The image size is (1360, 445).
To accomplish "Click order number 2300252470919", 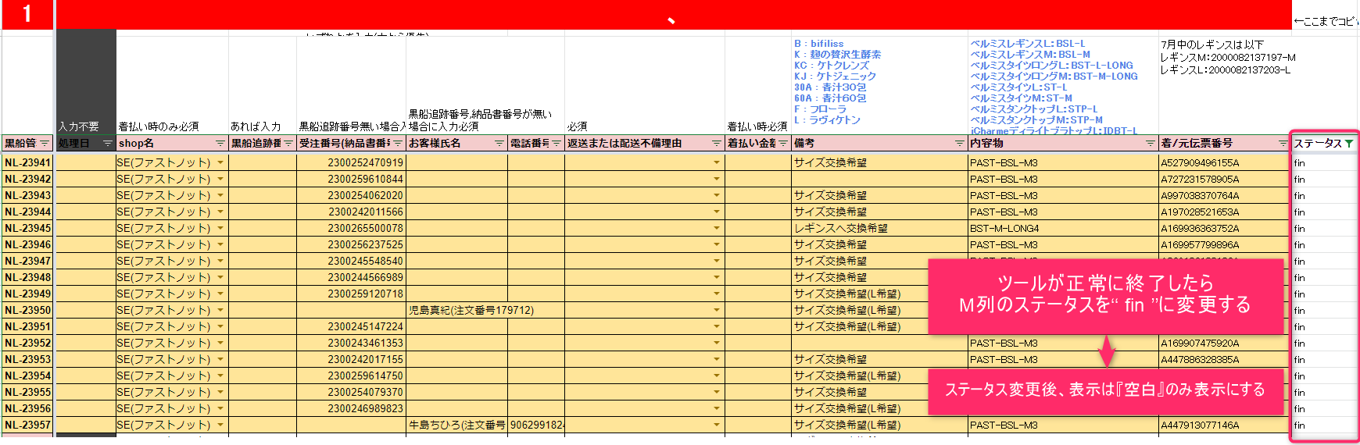I will pyautogui.click(x=365, y=162).
